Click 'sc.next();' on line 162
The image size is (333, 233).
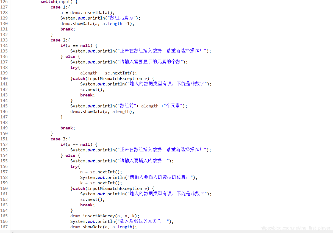[x=93, y=199]
